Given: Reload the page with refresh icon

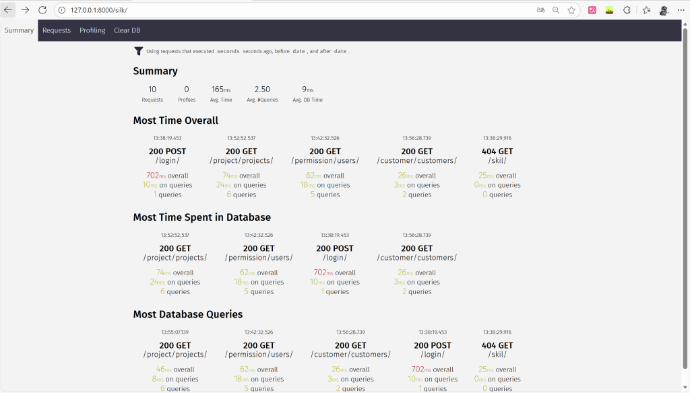Looking at the screenshot, I should pyautogui.click(x=42, y=10).
